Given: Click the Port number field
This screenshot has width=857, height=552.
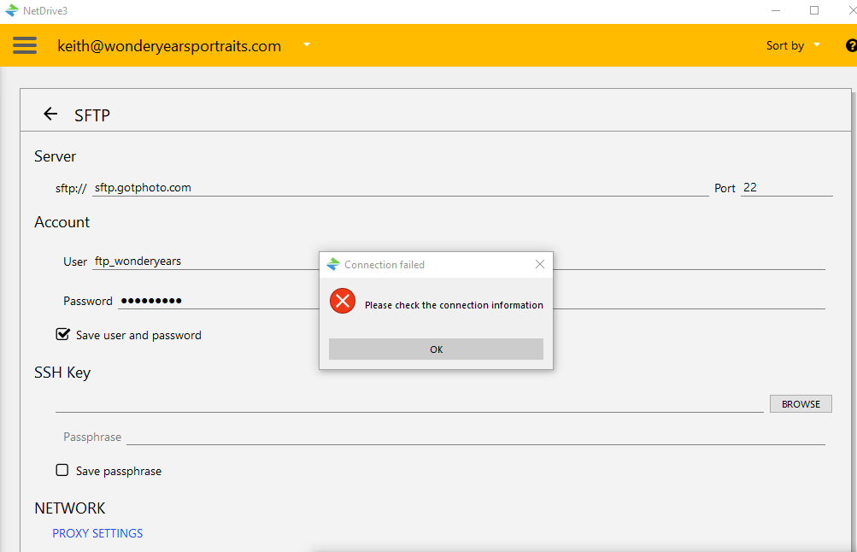Looking at the screenshot, I should (x=785, y=188).
